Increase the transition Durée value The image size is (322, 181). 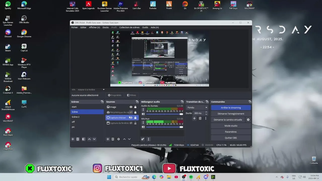pos(206,112)
